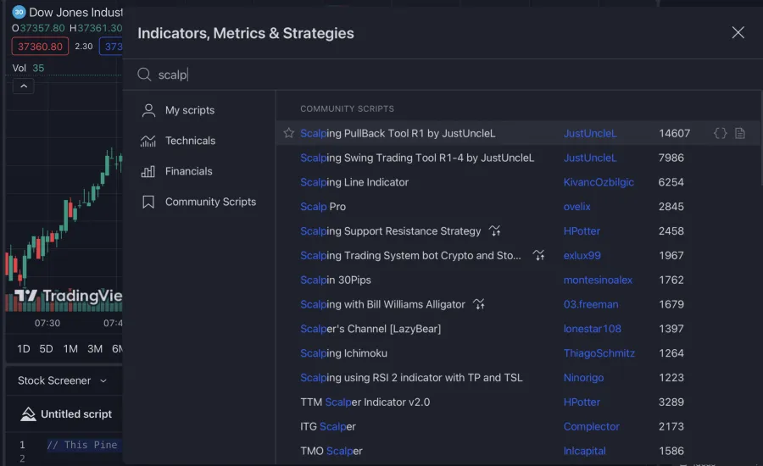Click strategy icon beside Bill Williams Alligator
Screen dimensions: 763x466
479,304
